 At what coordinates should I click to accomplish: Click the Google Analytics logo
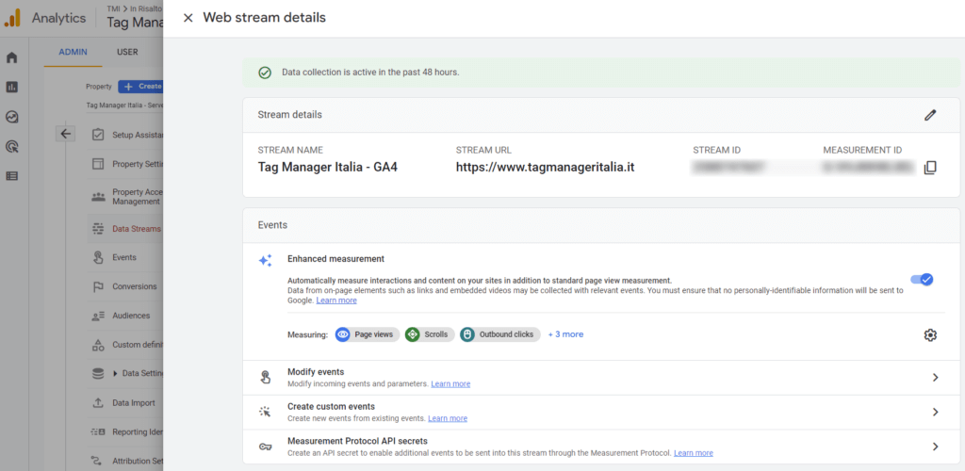[13, 19]
